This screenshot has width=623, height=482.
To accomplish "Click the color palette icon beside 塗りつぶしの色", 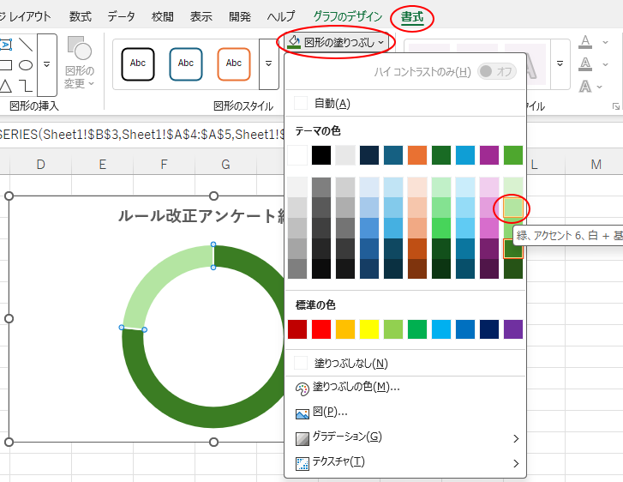I will pos(302,389).
